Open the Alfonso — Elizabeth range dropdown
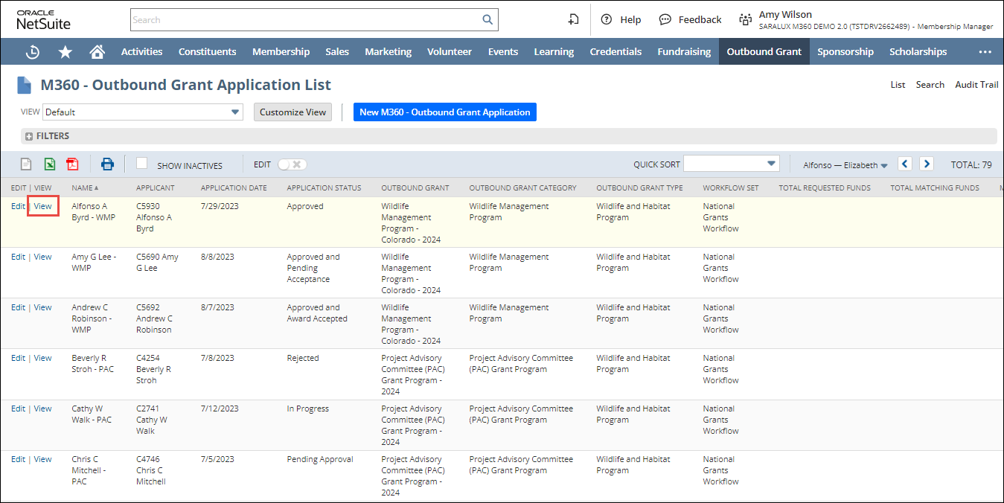 pyautogui.click(x=845, y=165)
